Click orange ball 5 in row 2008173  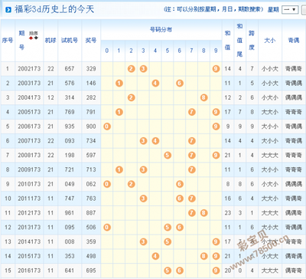click(x=168, y=155)
